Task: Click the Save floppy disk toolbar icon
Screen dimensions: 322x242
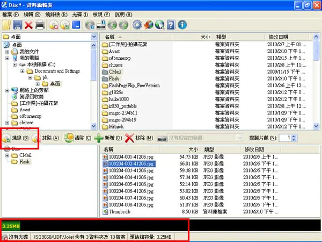Action: 18,25
